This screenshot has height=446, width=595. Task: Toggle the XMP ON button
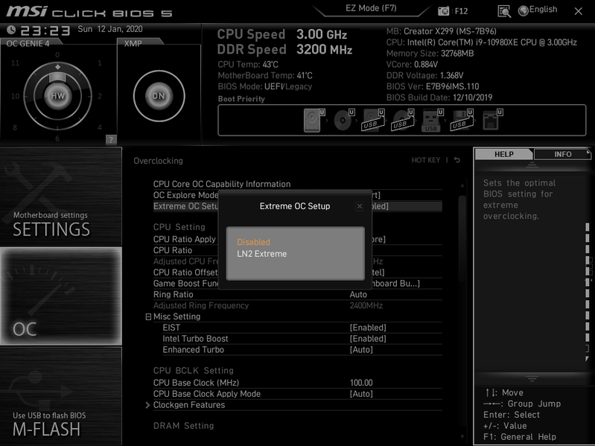(159, 96)
